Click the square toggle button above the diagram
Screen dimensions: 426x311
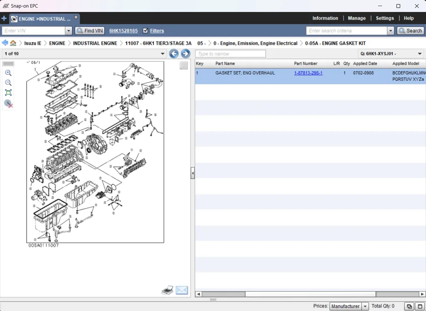(x=183, y=65)
